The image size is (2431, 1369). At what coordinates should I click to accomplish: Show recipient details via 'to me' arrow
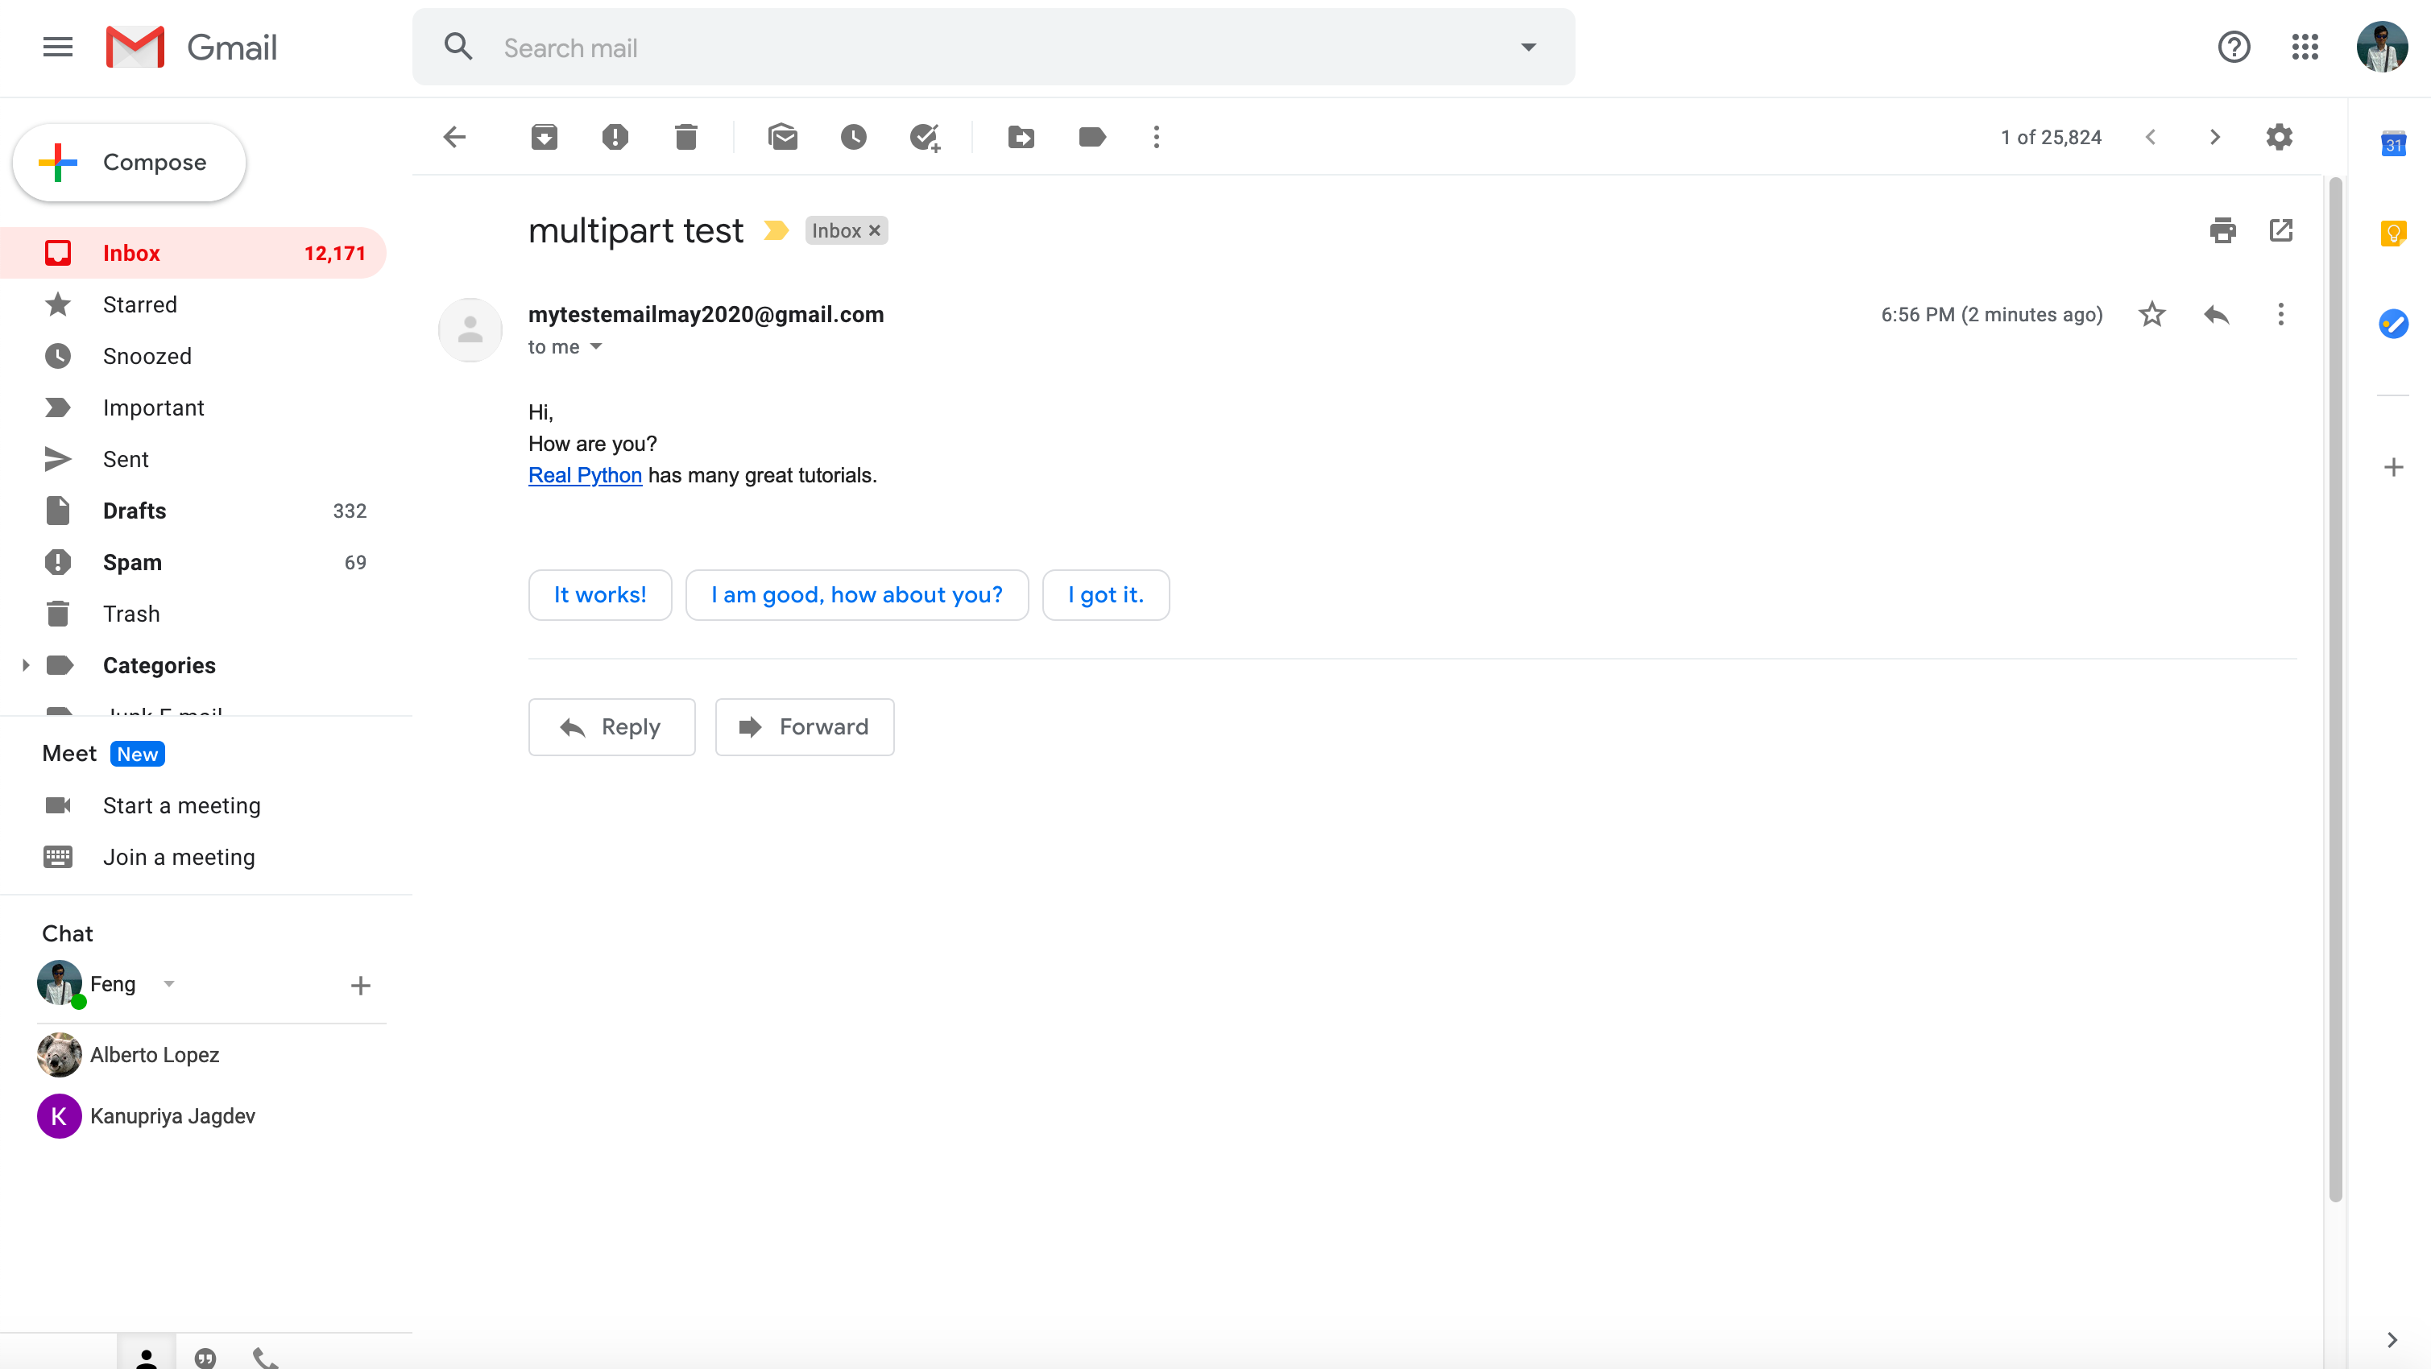point(595,347)
